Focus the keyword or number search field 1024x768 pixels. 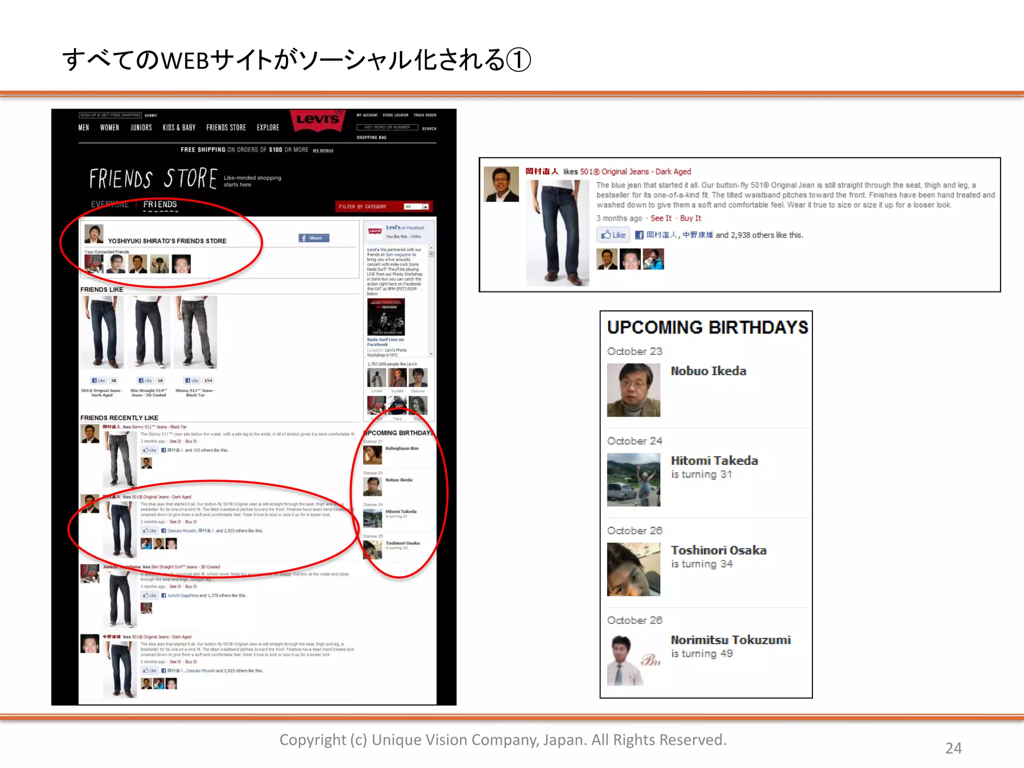coord(387,127)
